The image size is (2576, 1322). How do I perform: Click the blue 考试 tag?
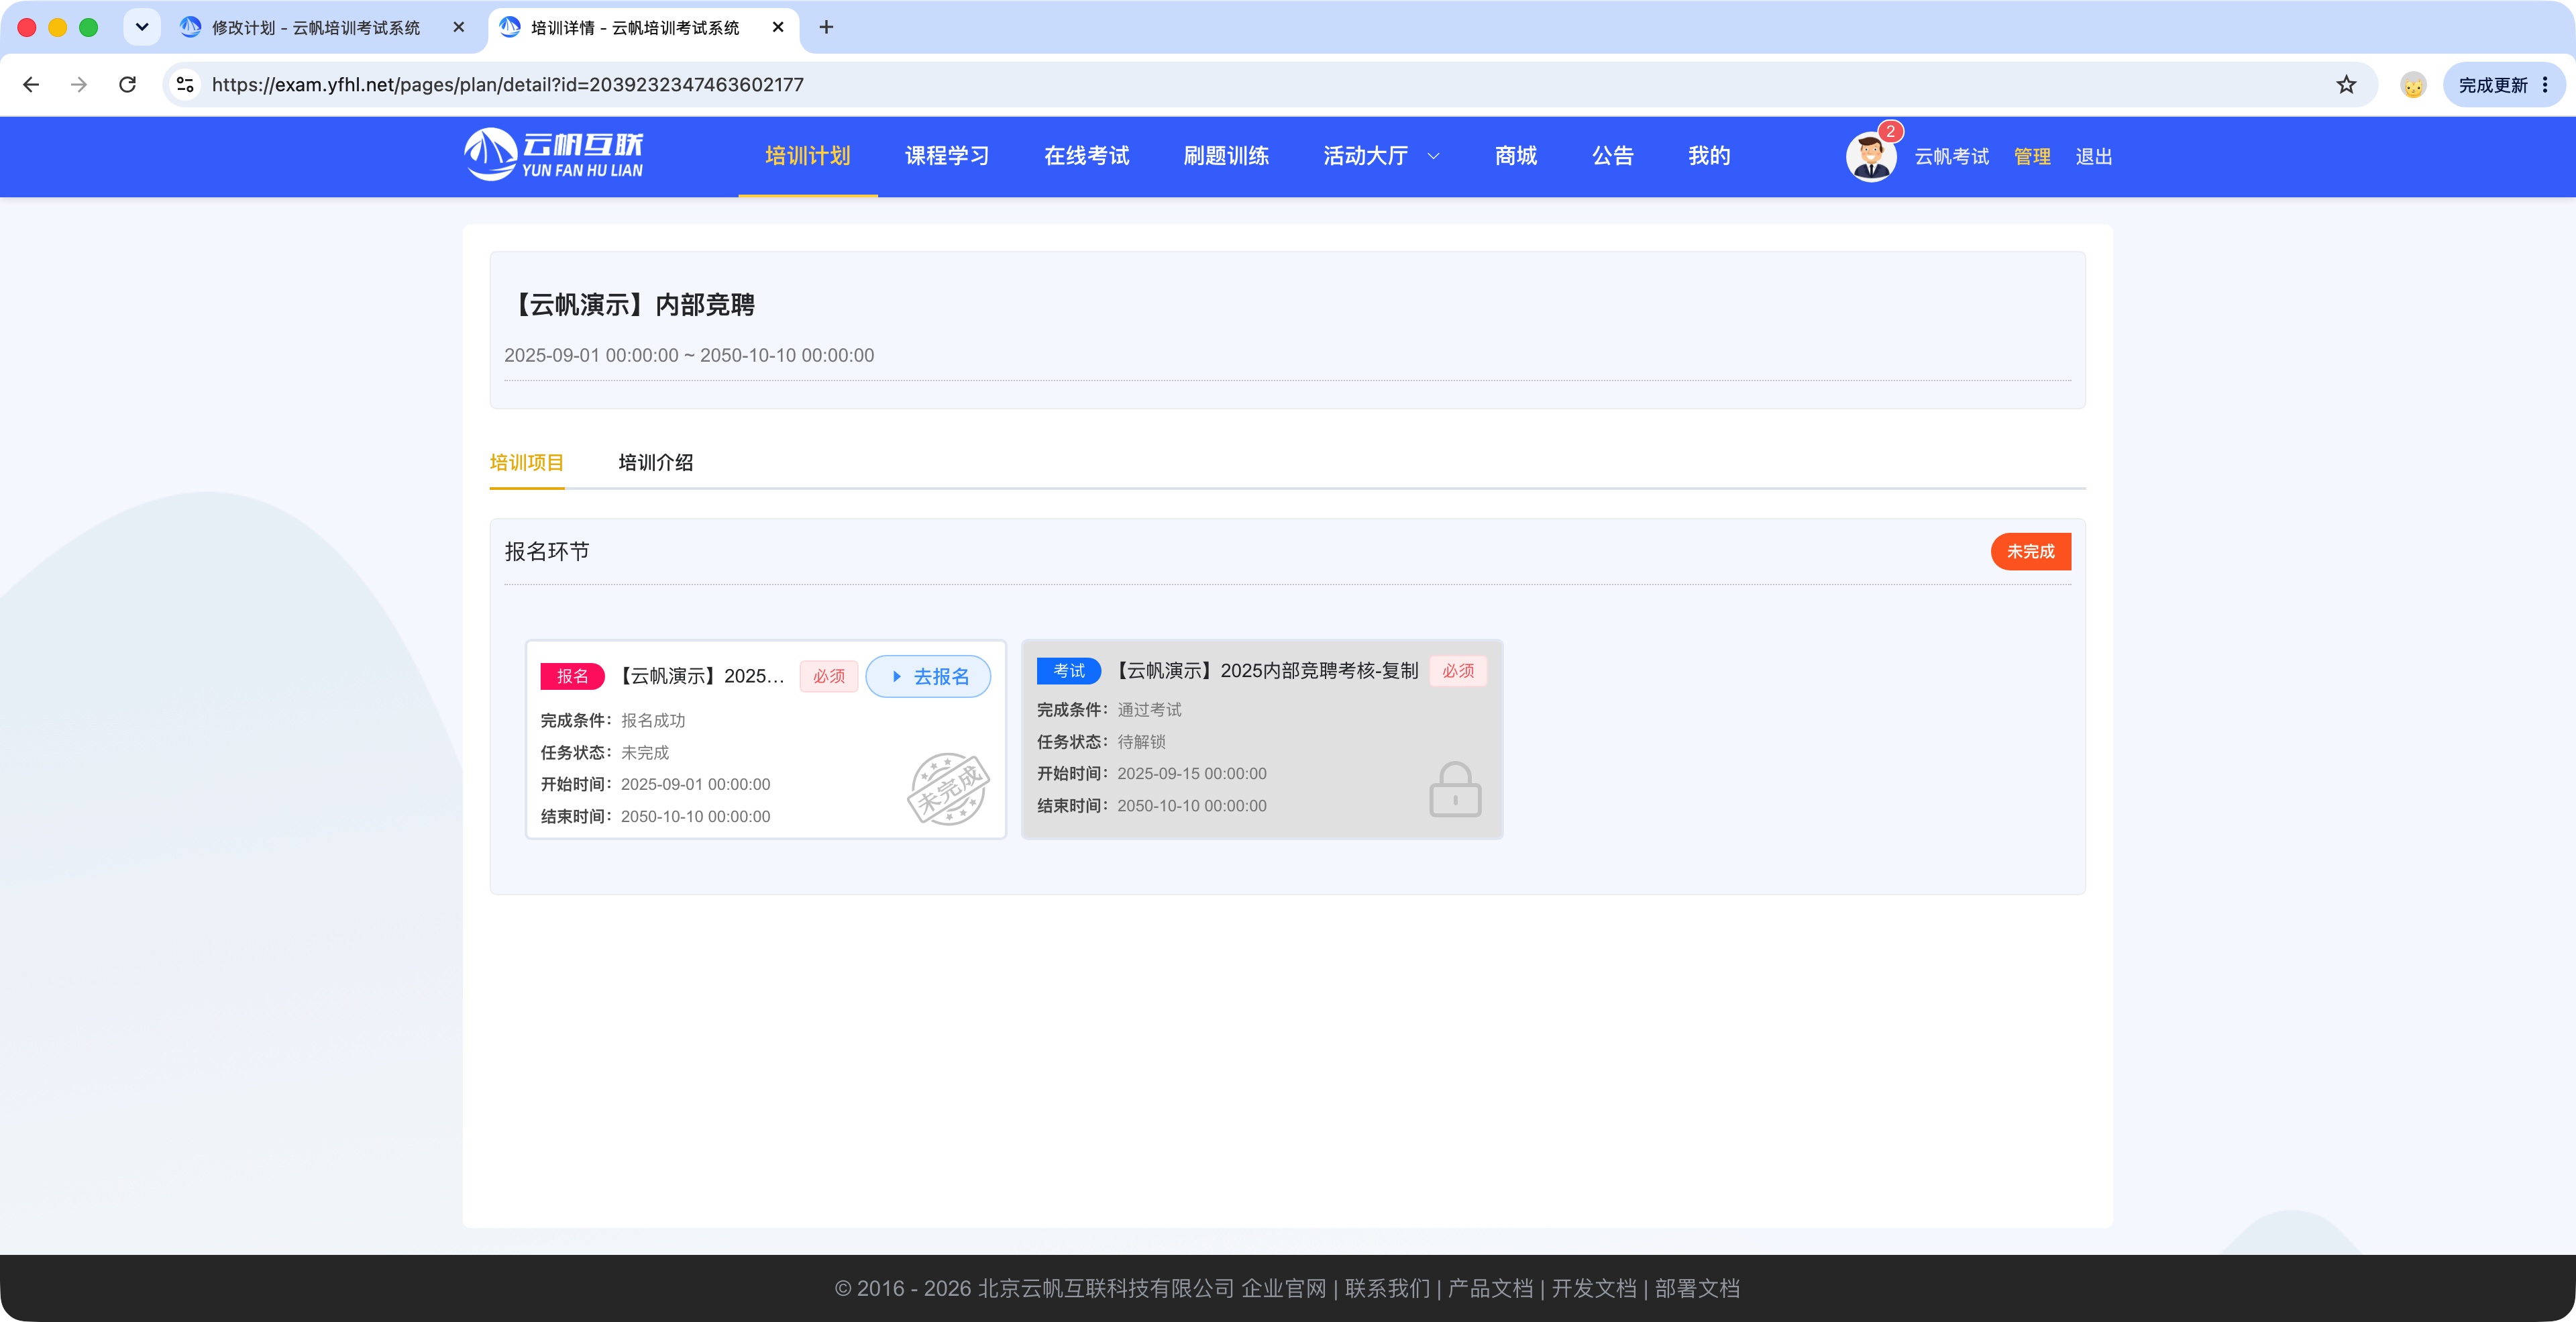pyautogui.click(x=1069, y=670)
